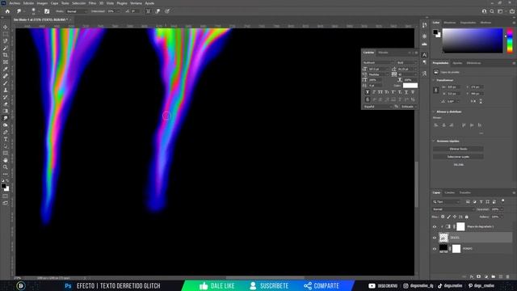Hide the selected text layer

435,238
